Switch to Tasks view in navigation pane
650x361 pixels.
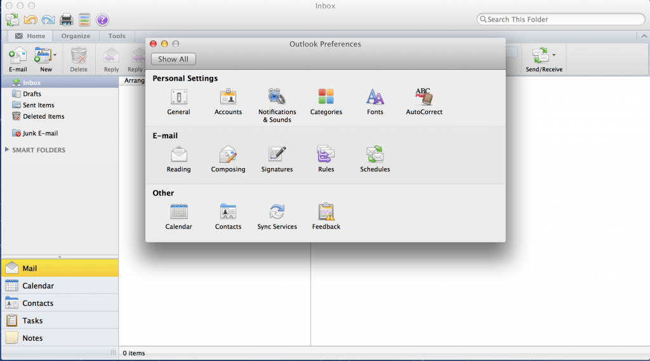click(x=60, y=320)
